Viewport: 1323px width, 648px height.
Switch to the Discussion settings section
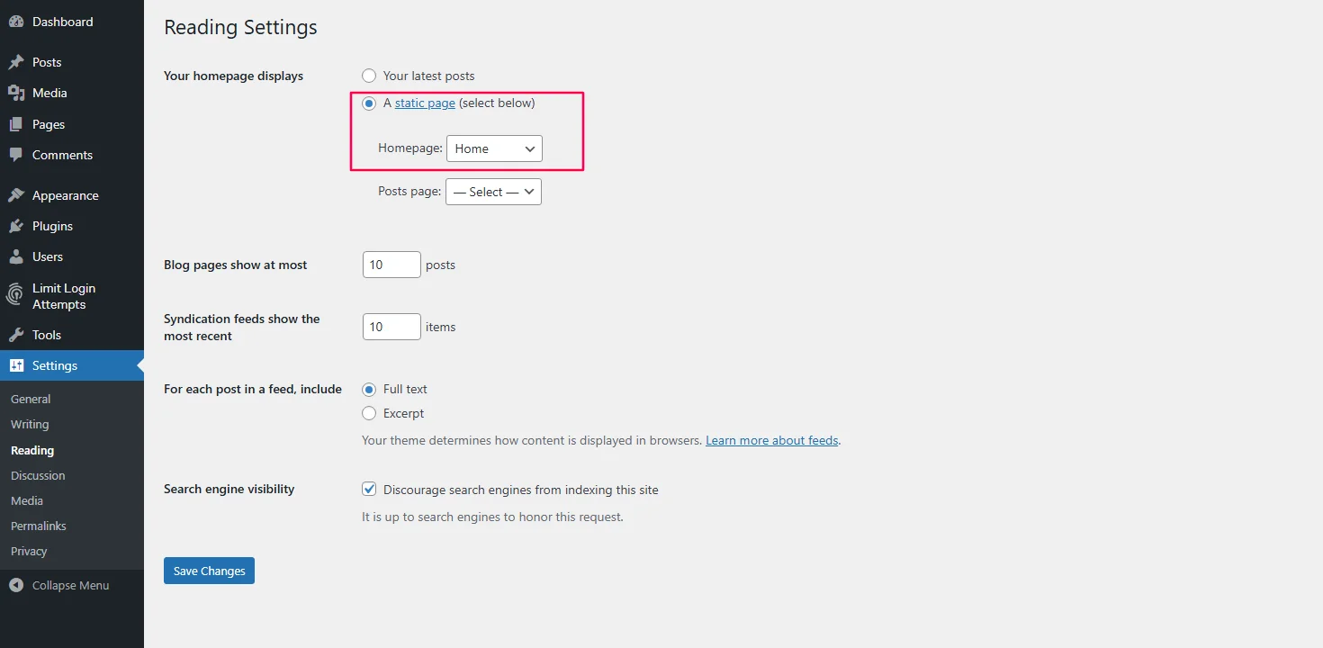click(x=38, y=475)
